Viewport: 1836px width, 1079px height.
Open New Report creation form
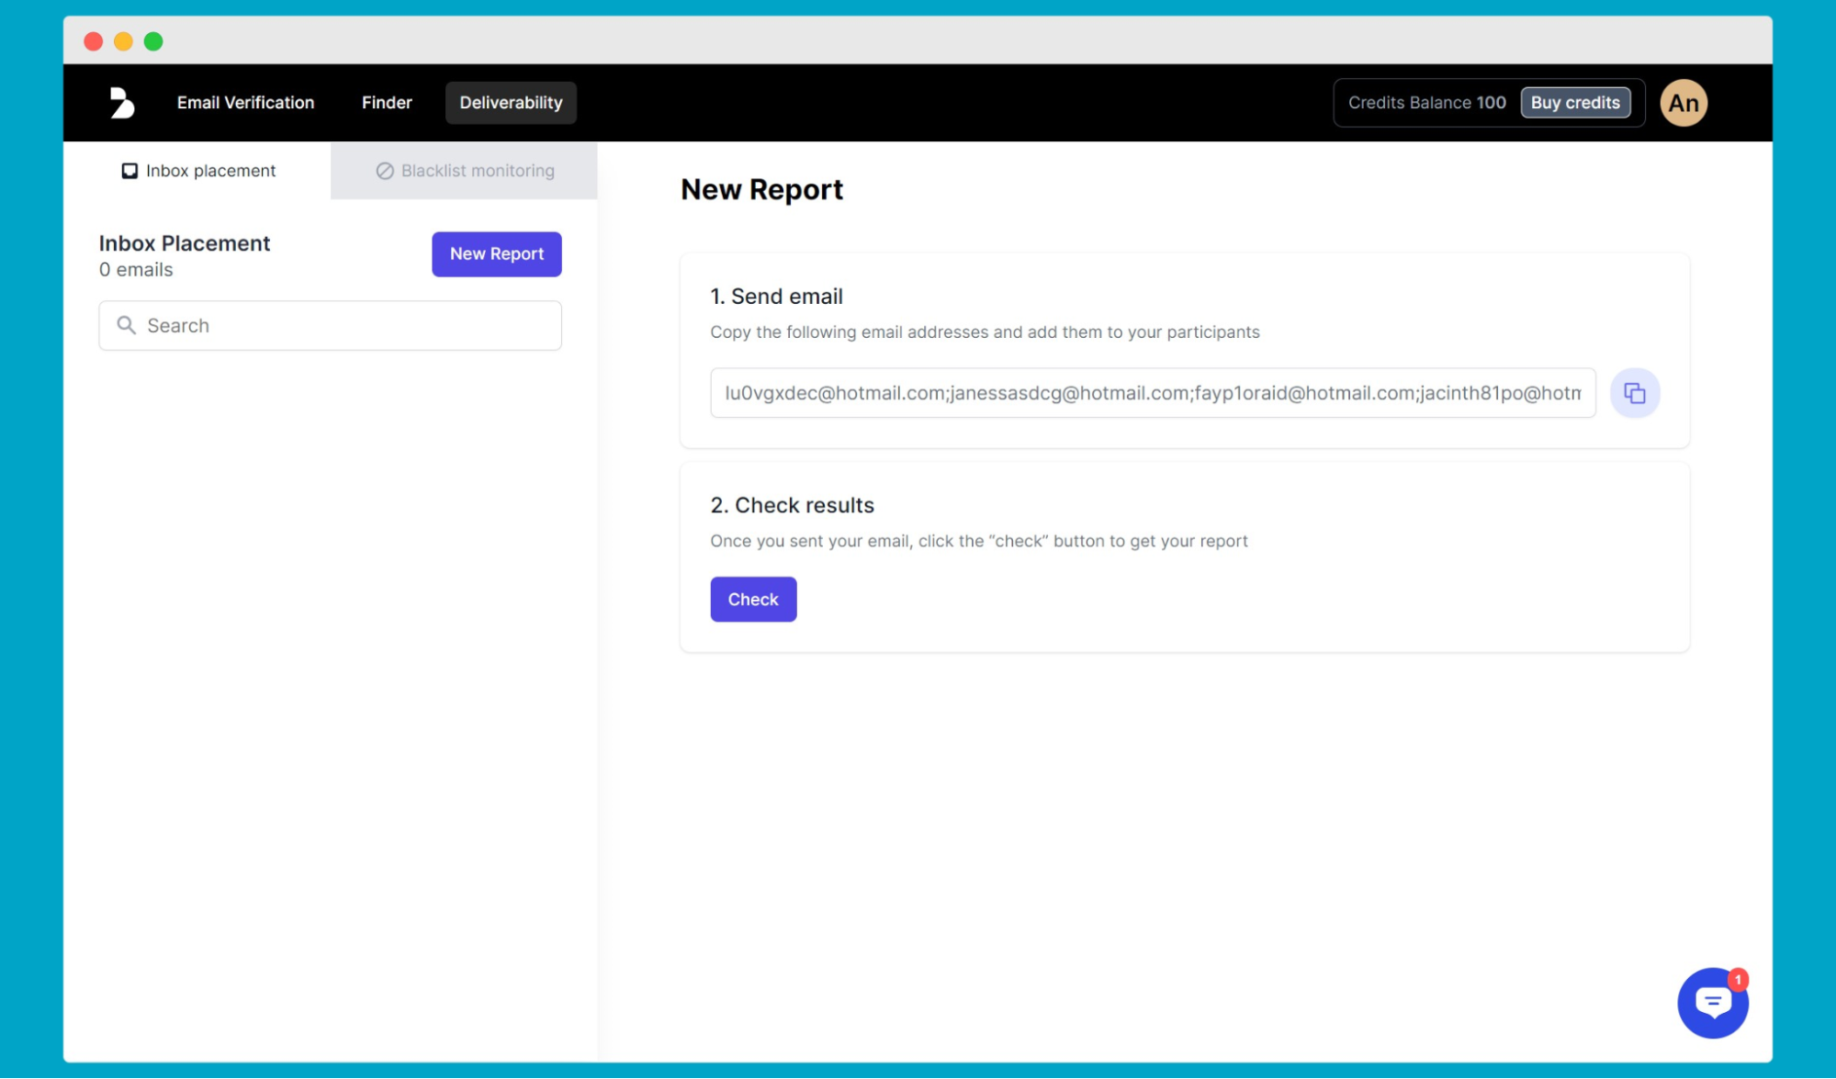[496, 253]
